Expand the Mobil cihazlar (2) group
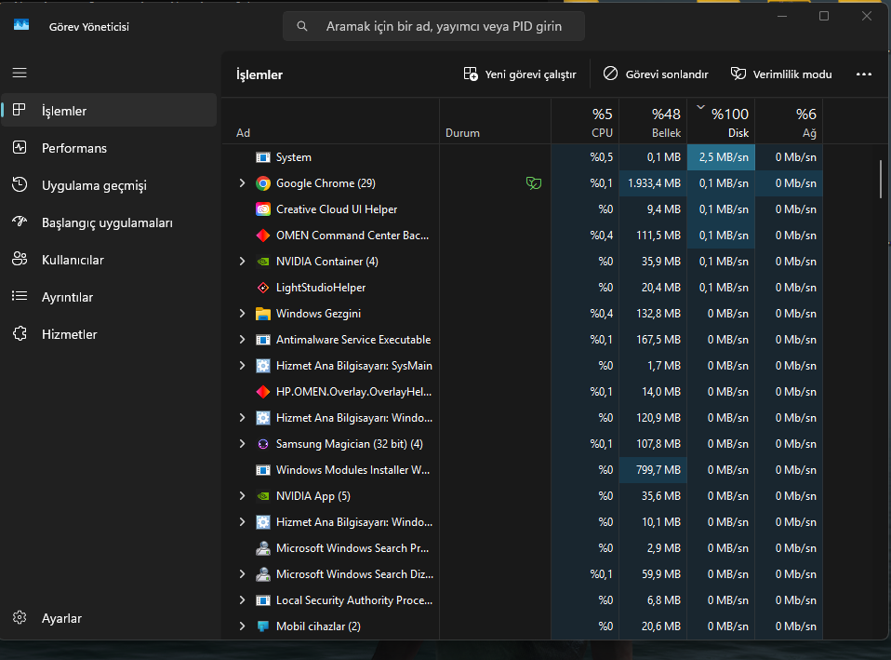Screen dimensions: 891x660 [242, 626]
